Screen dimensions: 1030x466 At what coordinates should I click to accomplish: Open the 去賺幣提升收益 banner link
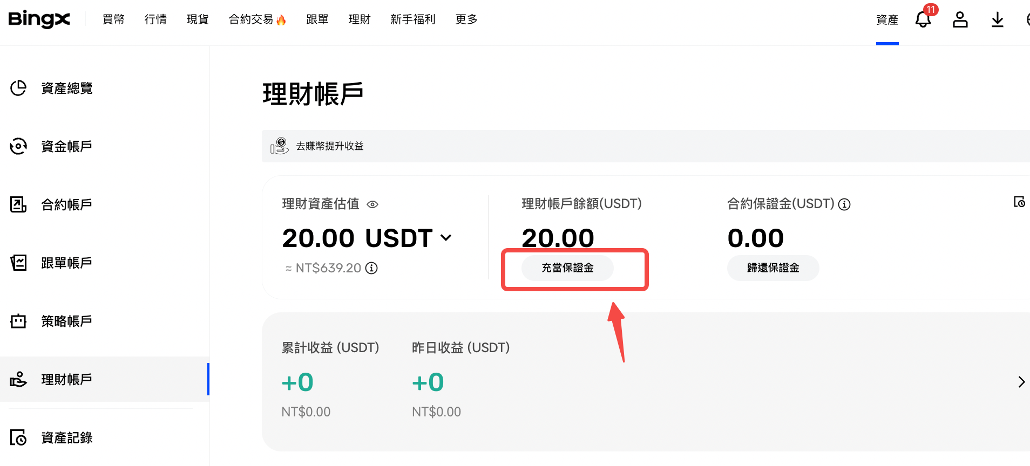(330, 146)
